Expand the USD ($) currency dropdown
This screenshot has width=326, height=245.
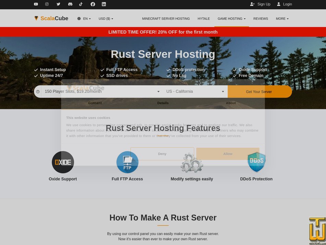coord(106,19)
